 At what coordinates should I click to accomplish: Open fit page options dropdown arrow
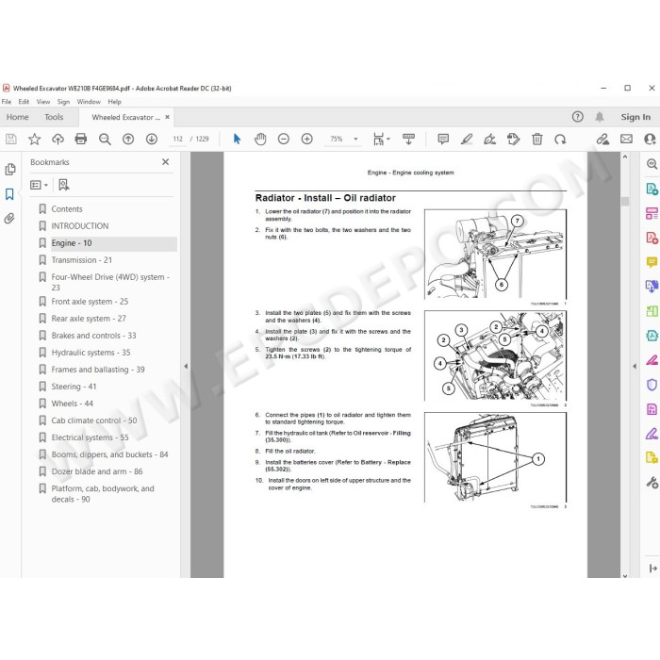[388, 139]
